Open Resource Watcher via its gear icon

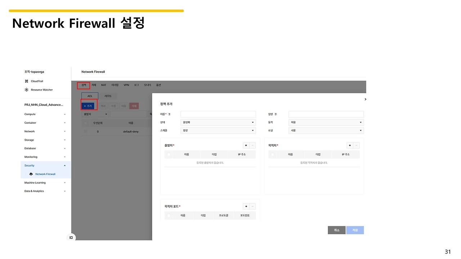pyautogui.click(x=27, y=90)
